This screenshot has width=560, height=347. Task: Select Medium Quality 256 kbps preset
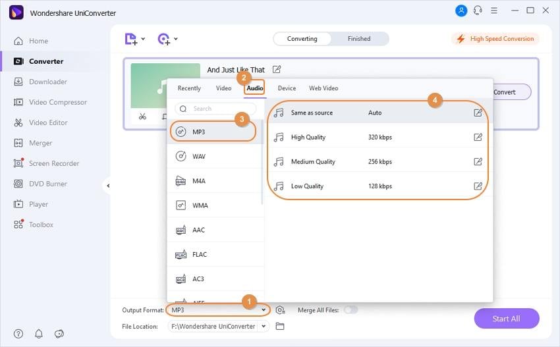tap(378, 162)
